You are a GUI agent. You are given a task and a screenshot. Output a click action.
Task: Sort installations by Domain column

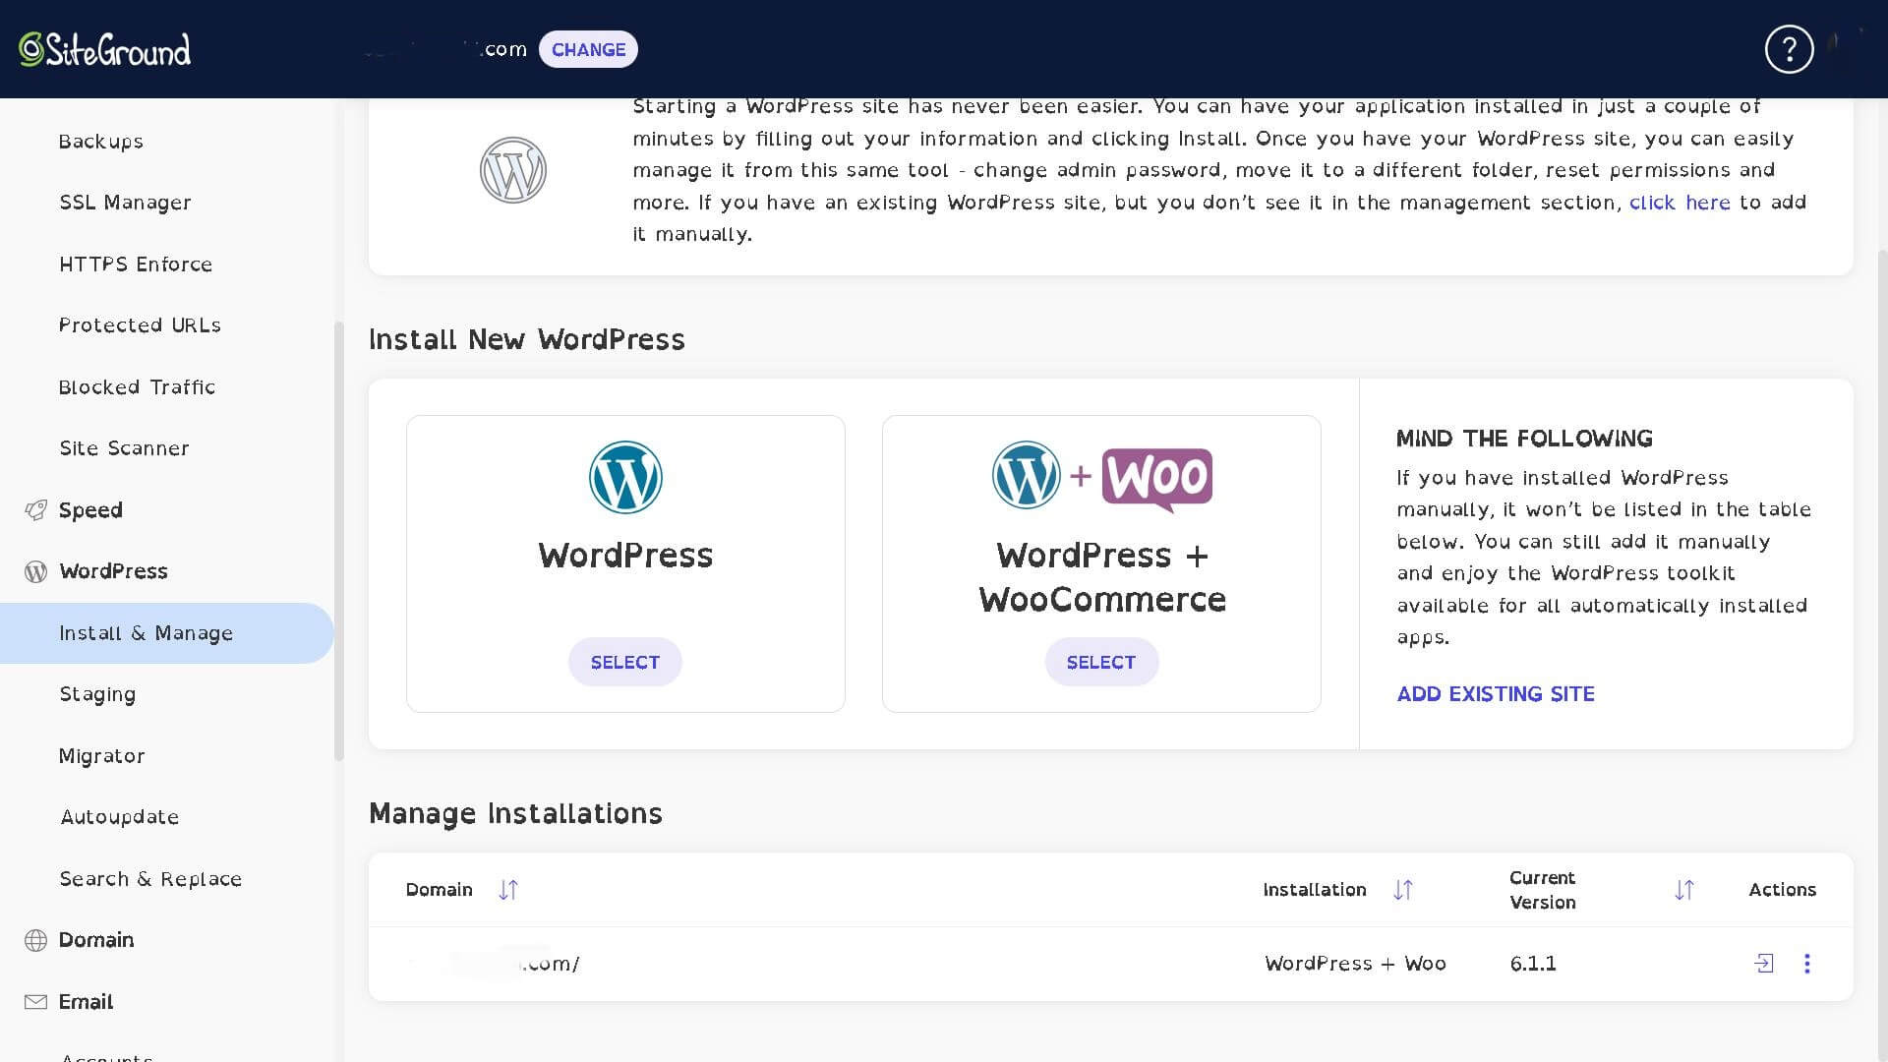[505, 888]
